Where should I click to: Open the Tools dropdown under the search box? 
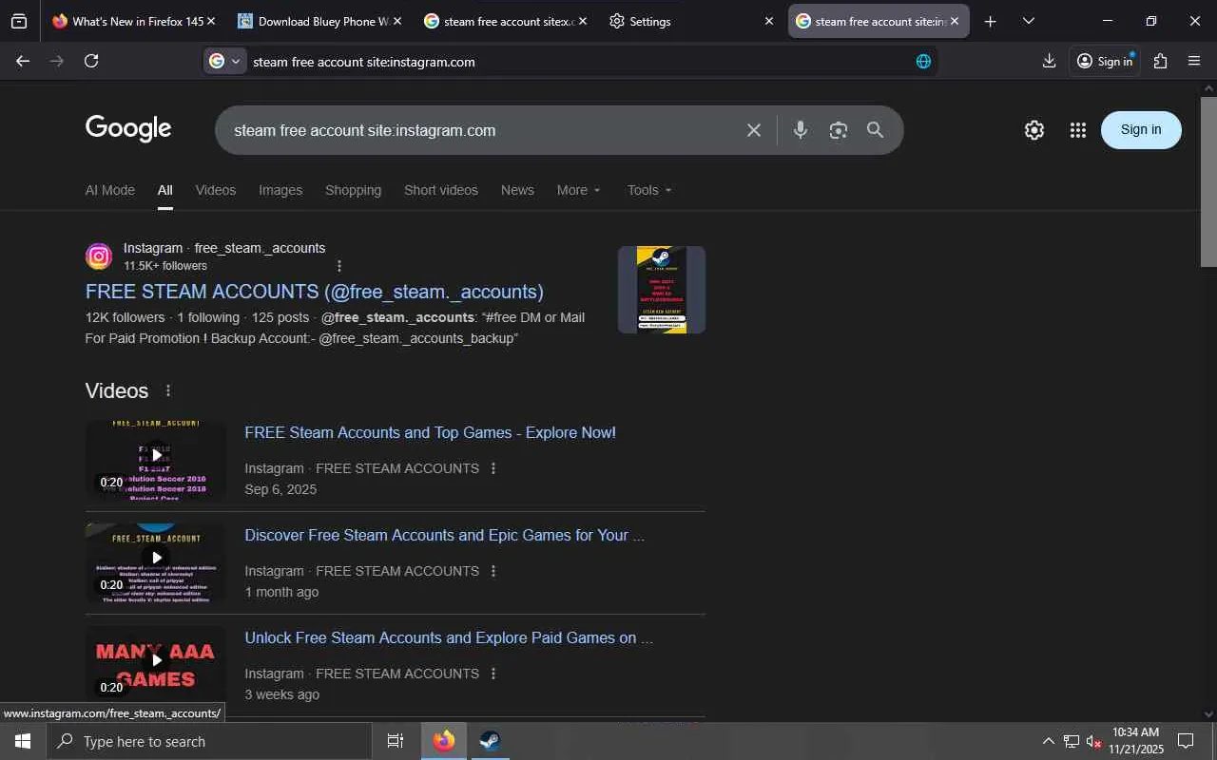tap(649, 190)
